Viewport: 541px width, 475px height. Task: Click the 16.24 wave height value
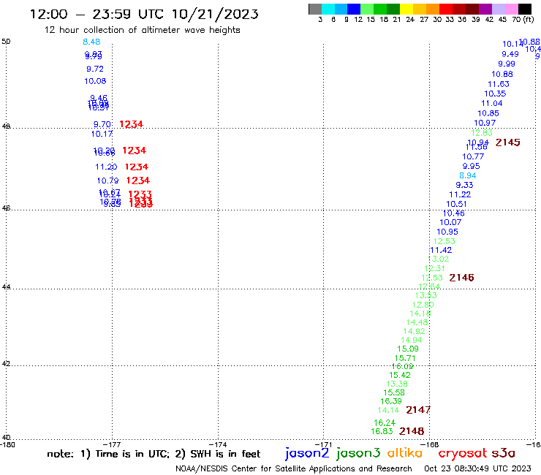point(385,423)
